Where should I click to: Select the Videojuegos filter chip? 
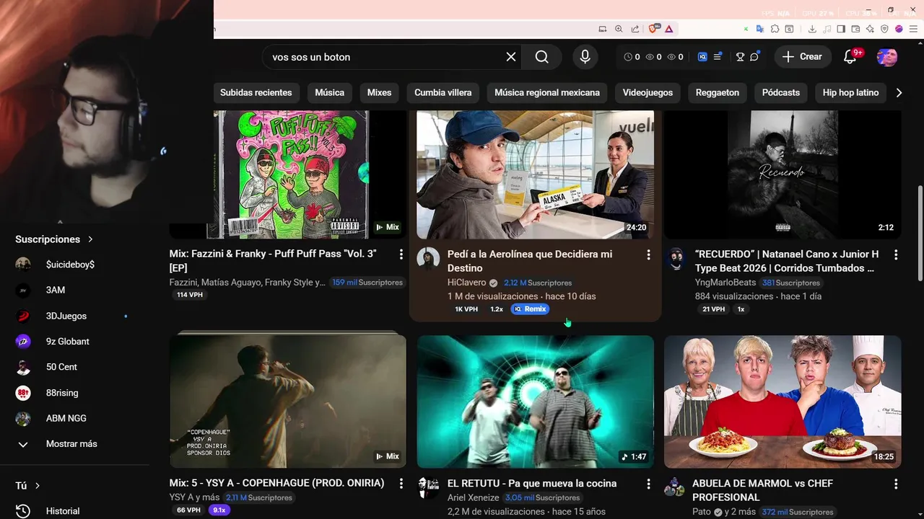tap(648, 92)
